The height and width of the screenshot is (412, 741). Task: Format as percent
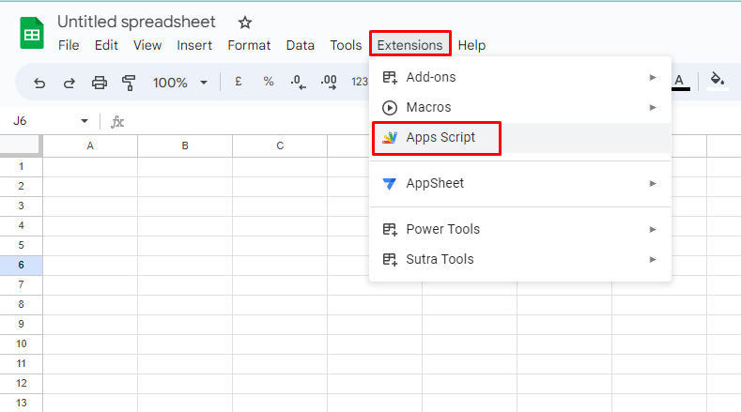point(269,82)
